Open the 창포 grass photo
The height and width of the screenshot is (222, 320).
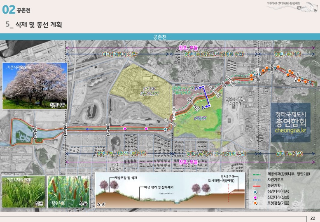click(23, 192)
